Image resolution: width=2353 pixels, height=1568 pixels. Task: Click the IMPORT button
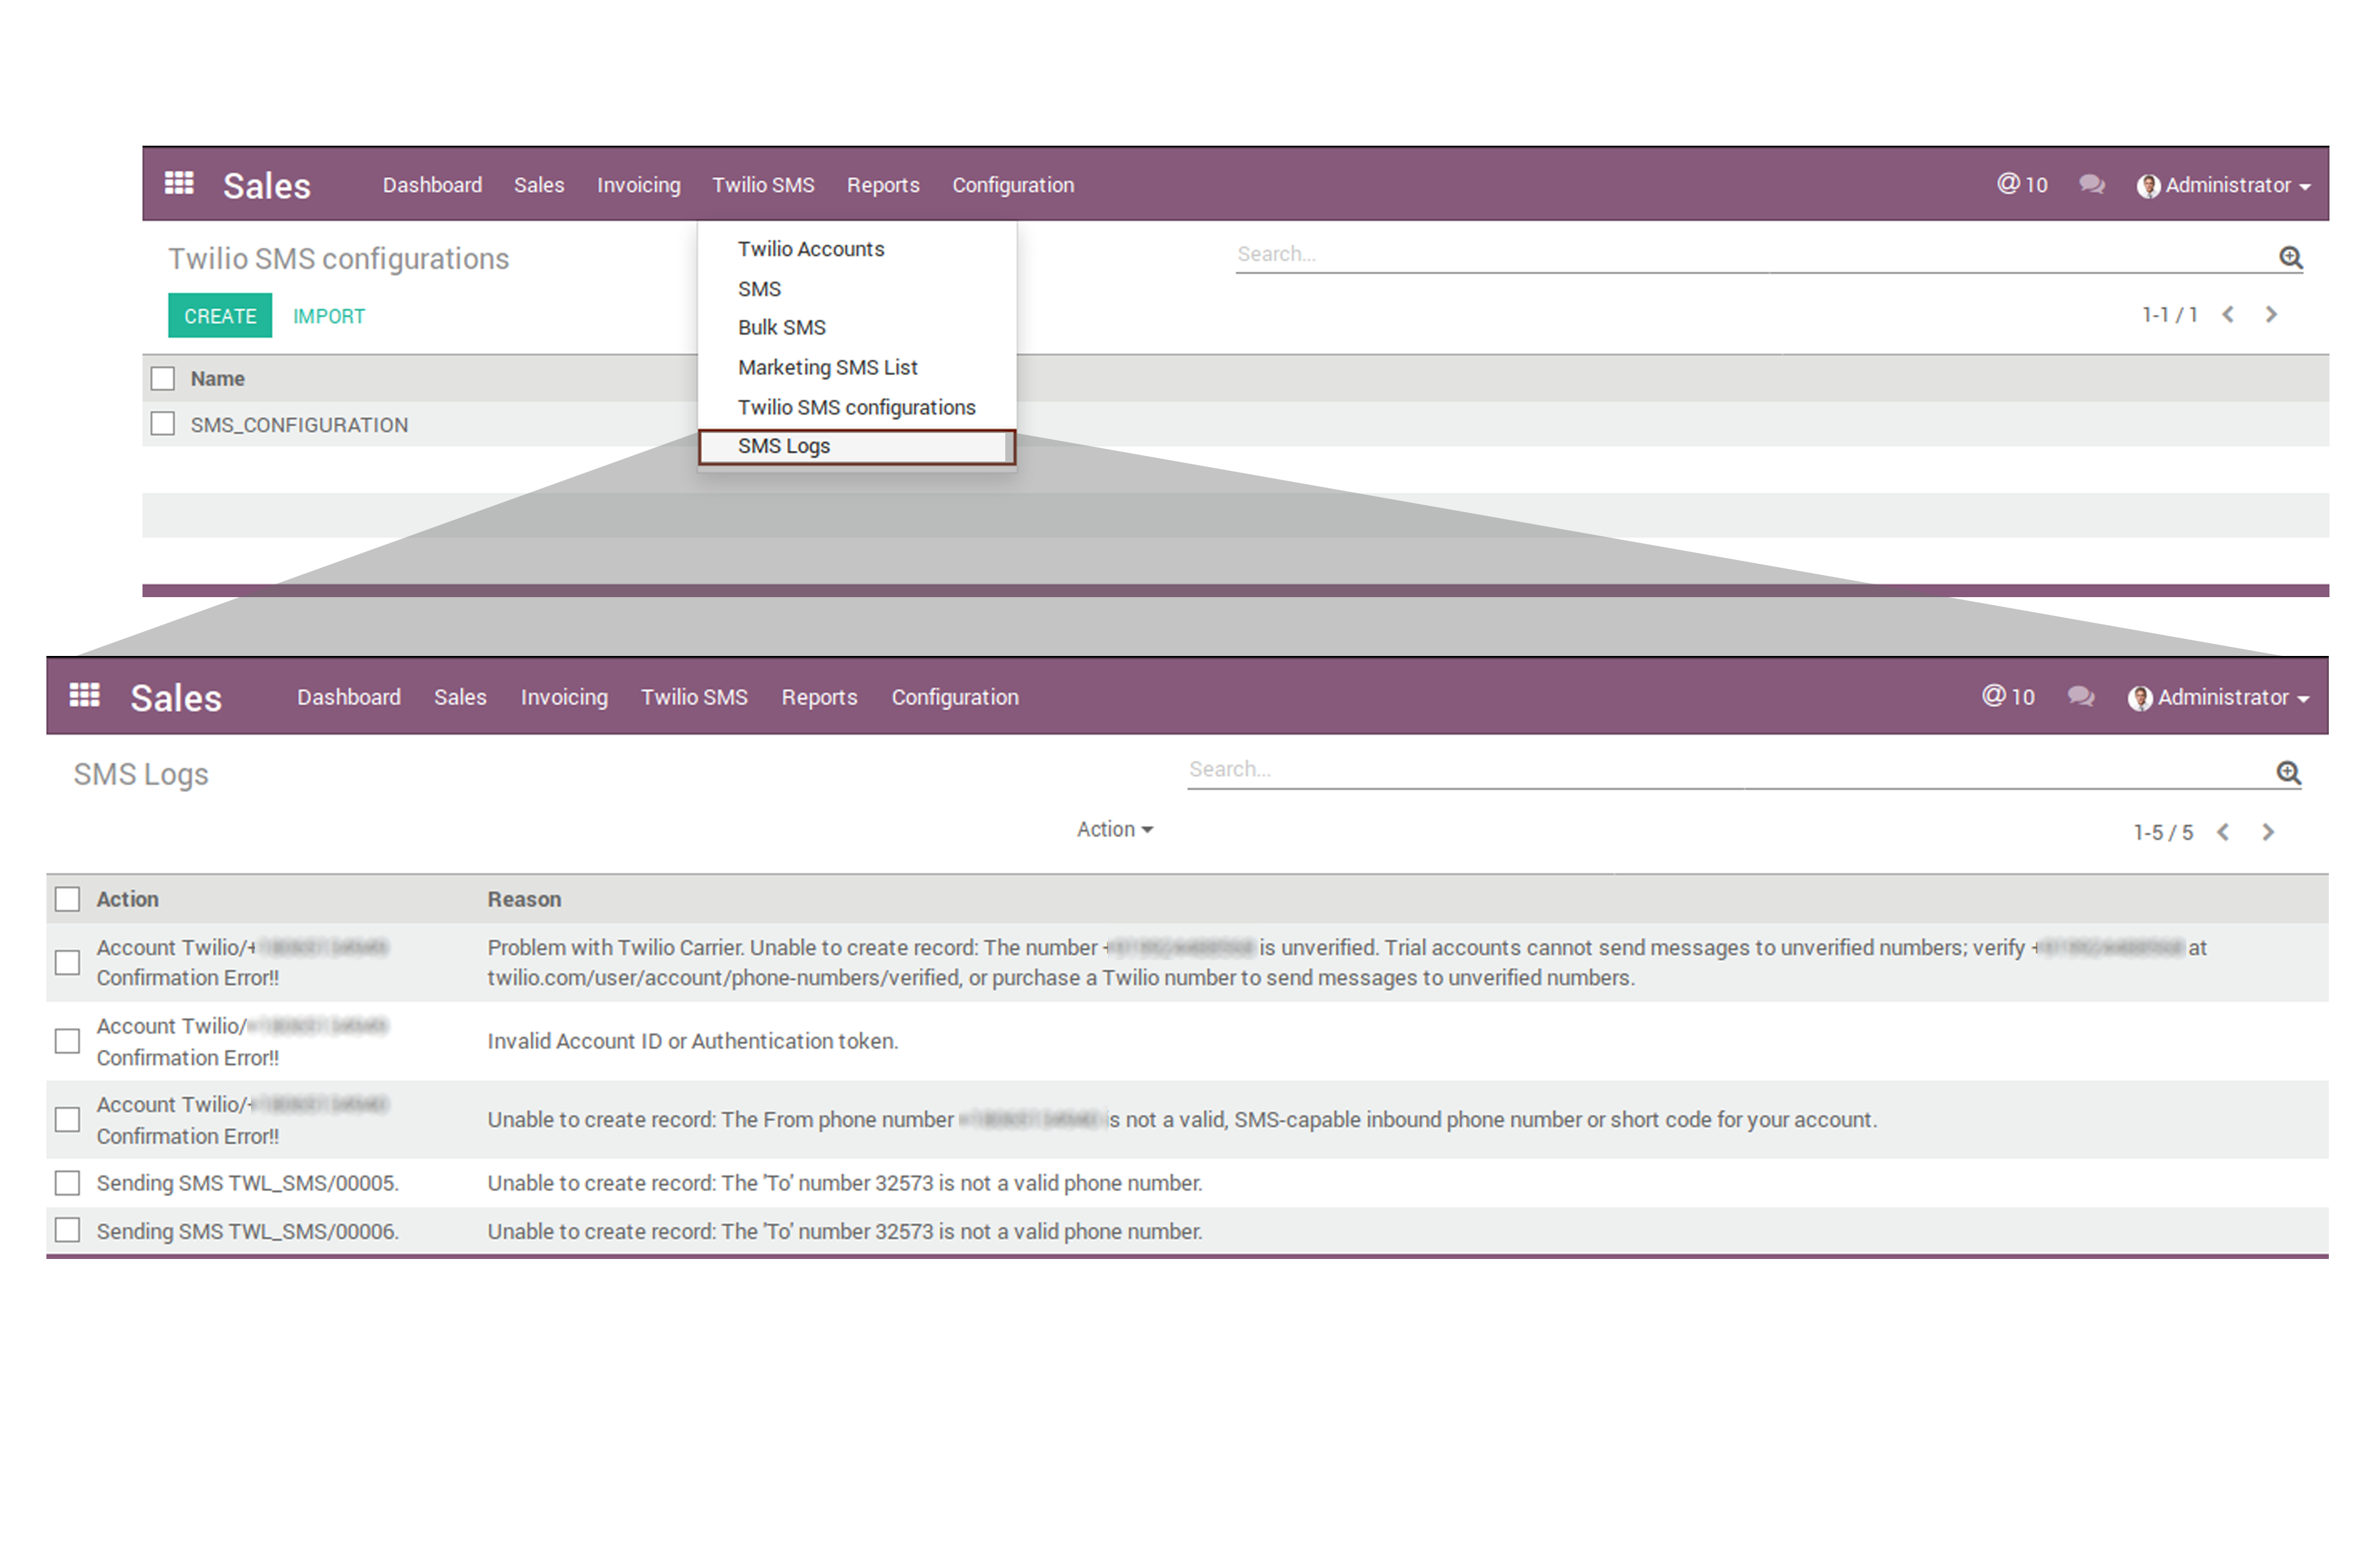(328, 316)
